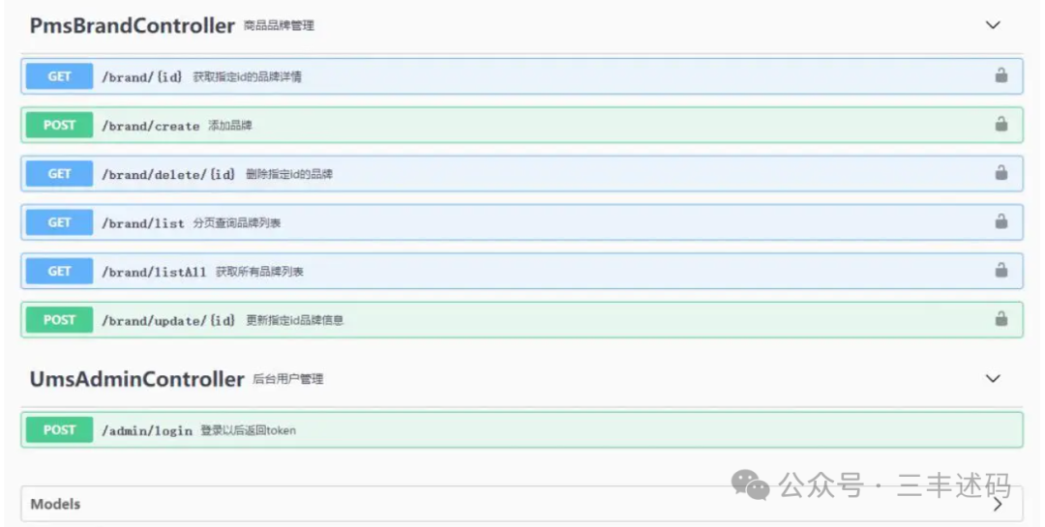Click the UmsAdminController heading
This screenshot has width=1045, height=527.
coord(136,379)
